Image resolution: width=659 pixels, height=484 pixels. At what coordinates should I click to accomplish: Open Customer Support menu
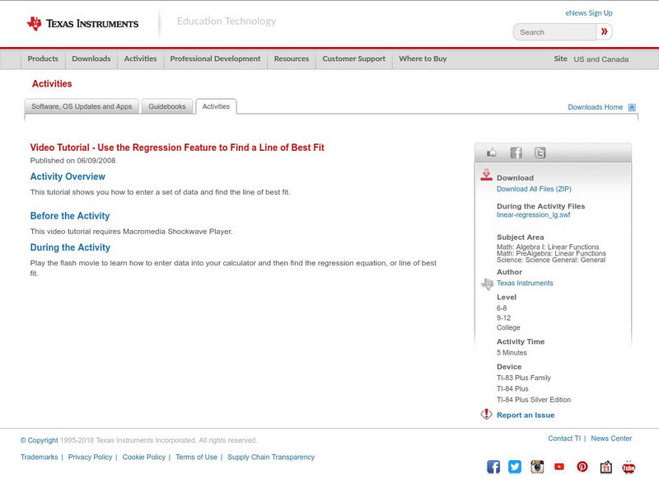(x=354, y=59)
